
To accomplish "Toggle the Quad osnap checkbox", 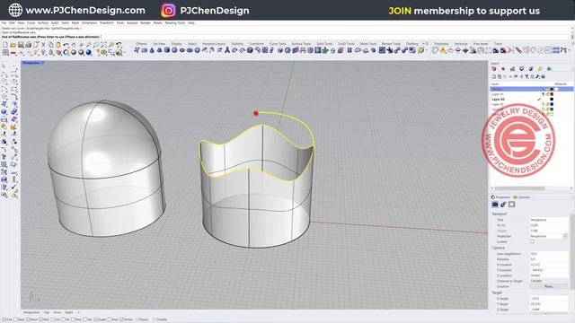I will click(x=95, y=319).
